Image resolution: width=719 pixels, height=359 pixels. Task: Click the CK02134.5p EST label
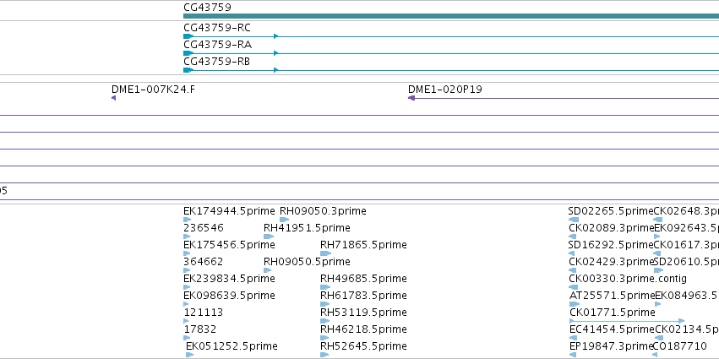point(687,329)
